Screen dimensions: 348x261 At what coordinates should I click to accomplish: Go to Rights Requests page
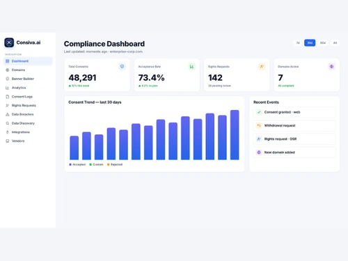coord(28,105)
